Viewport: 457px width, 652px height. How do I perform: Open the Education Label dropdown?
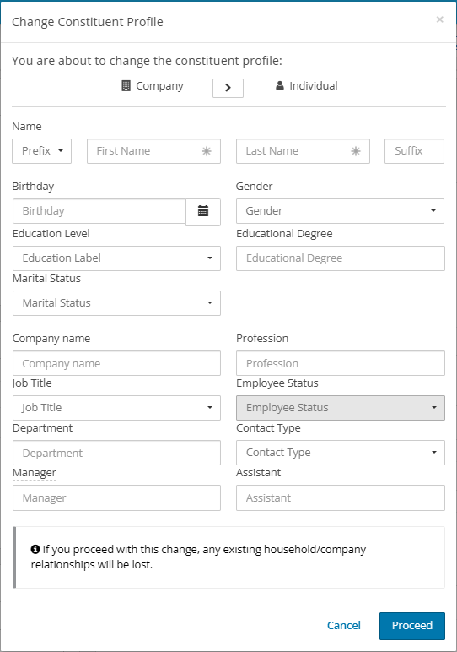coord(116,258)
